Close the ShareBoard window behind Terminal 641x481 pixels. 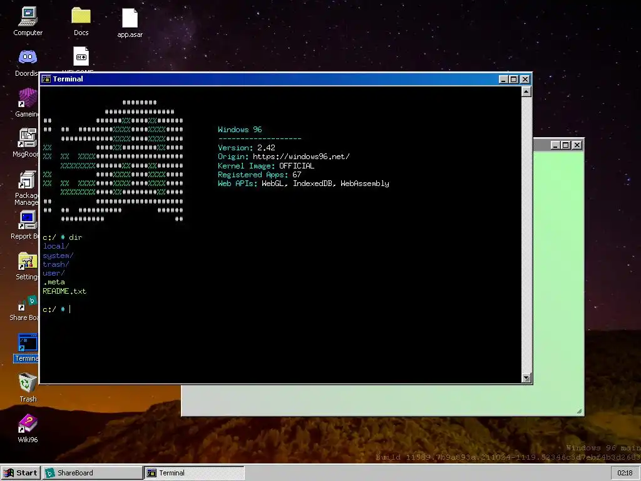(x=577, y=145)
